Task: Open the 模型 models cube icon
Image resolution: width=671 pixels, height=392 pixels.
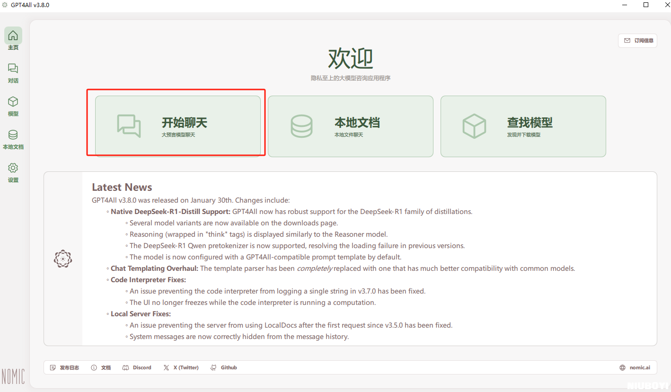Action: pyautogui.click(x=13, y=102)
